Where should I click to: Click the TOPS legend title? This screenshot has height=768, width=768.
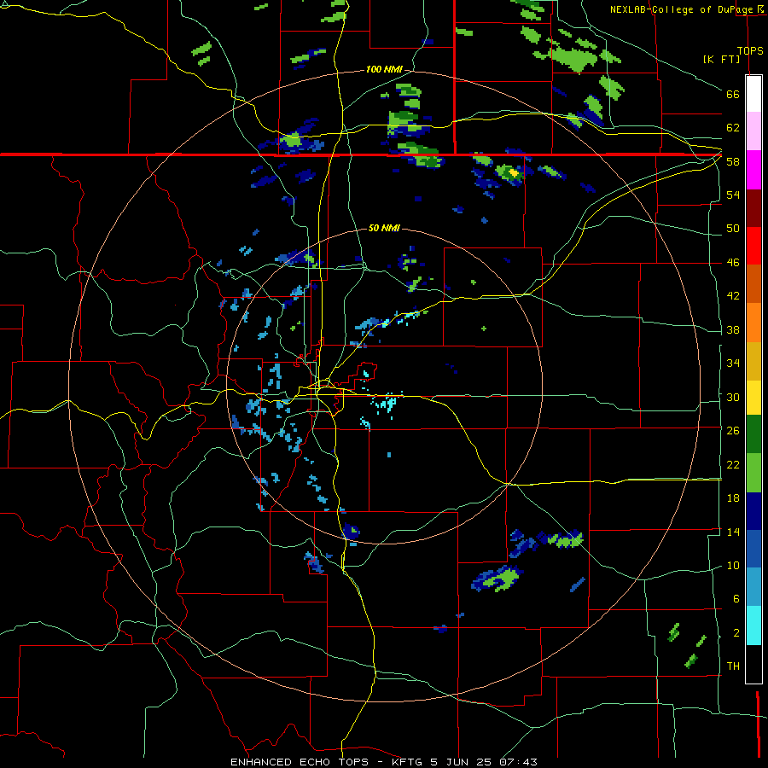coord(750,50)
